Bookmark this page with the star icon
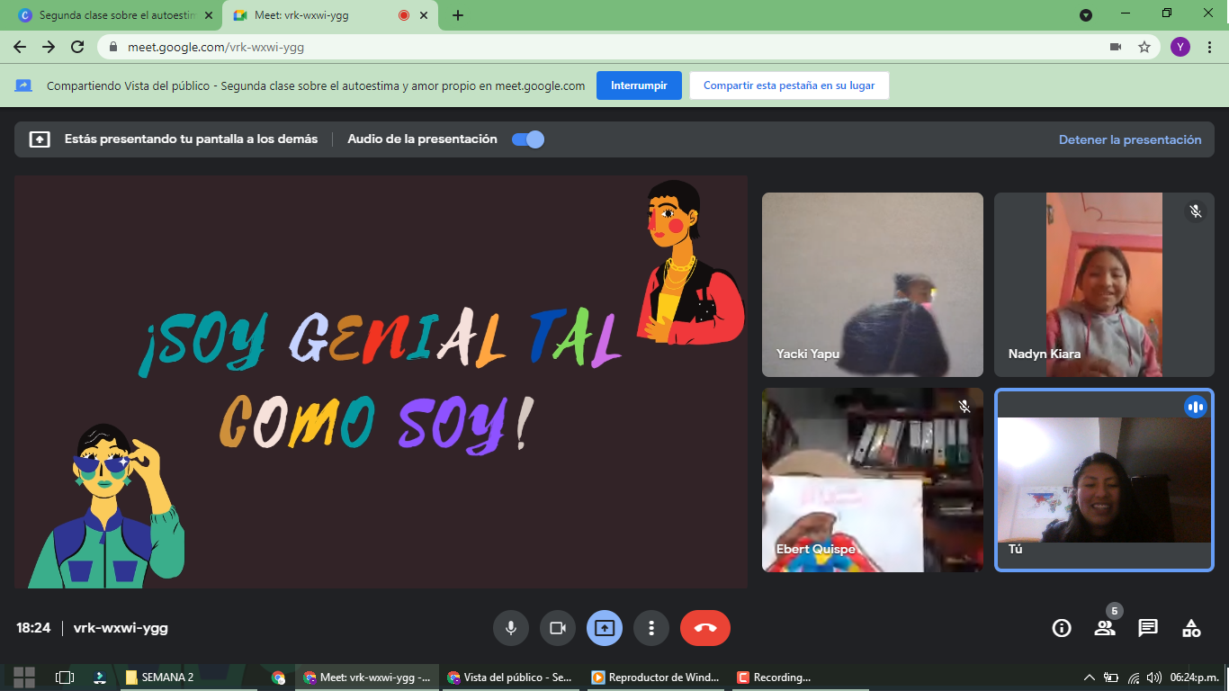Screen dimensions: 1229x691 pyautogui.click(x=1144, y=47)
